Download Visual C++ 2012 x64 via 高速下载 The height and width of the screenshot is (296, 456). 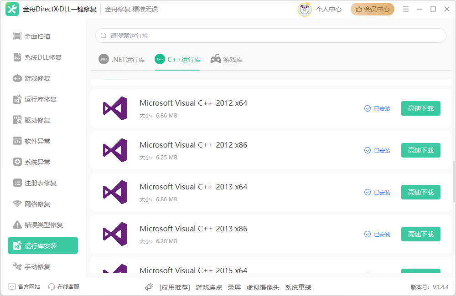click(x=420, y=108)
